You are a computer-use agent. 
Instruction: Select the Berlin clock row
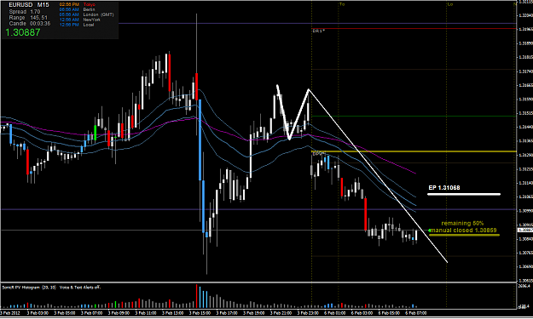pos(78,9)
